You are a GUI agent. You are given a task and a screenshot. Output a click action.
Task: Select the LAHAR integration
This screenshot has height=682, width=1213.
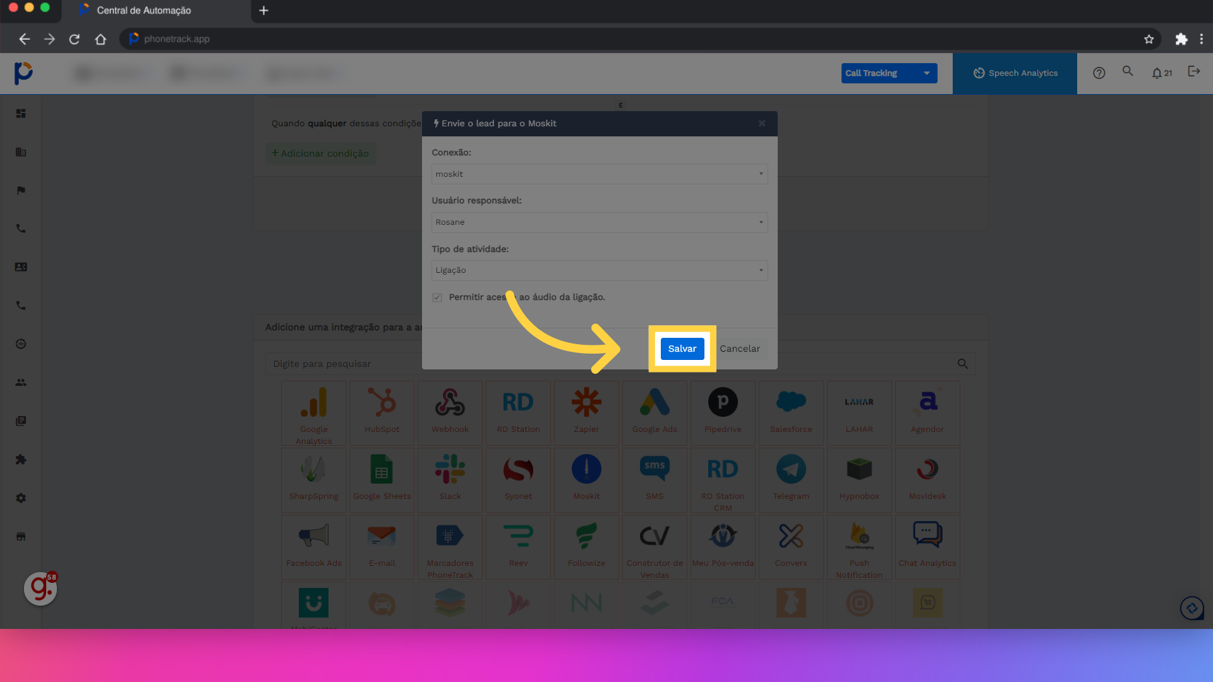[x=860, y=414]
